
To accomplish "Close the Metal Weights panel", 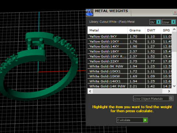I will [175, 12].
